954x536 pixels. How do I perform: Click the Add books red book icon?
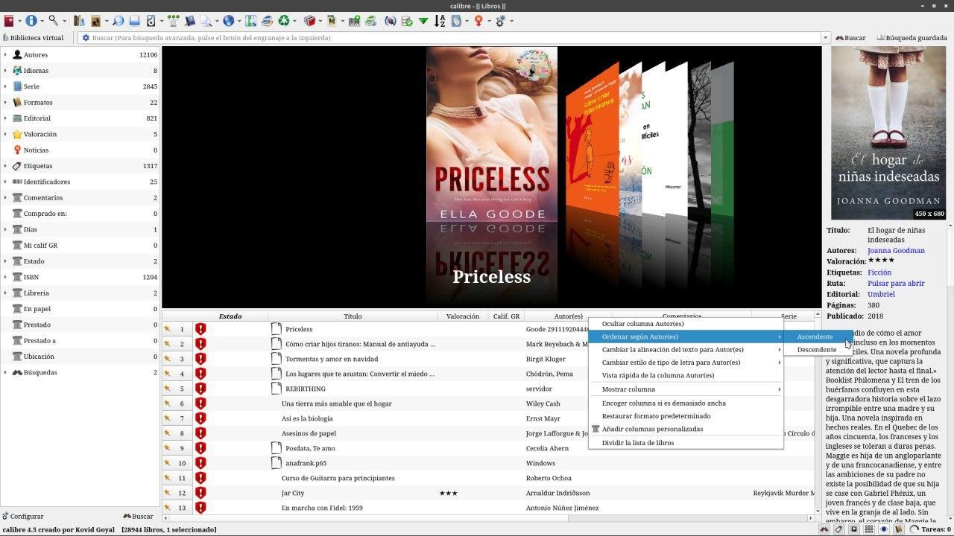[x=9, y=21]
